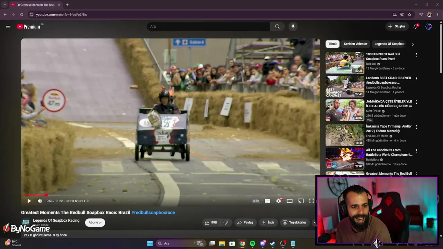Open the notifications bell
Screen dimensions: 443x249
(x=416, y=26)
